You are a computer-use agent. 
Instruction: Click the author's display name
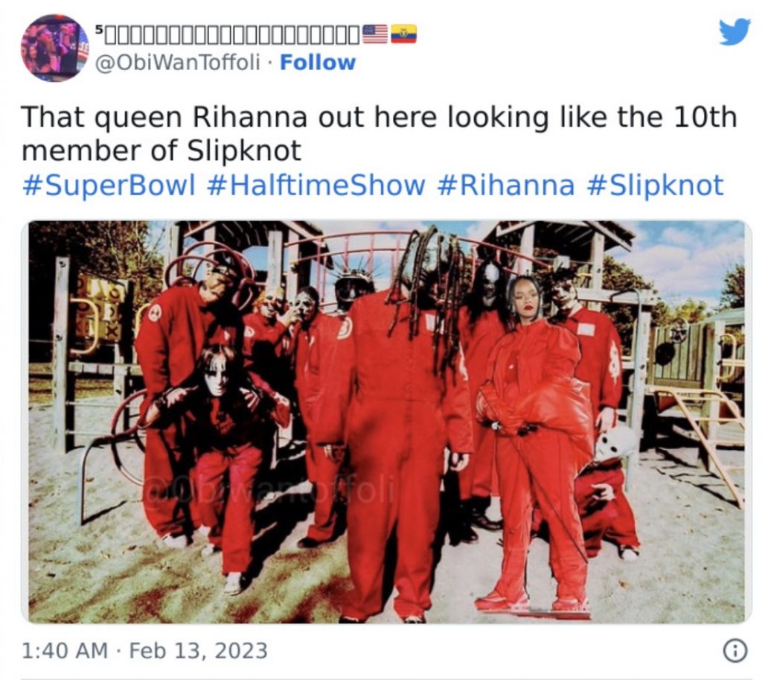pos(228,34)
